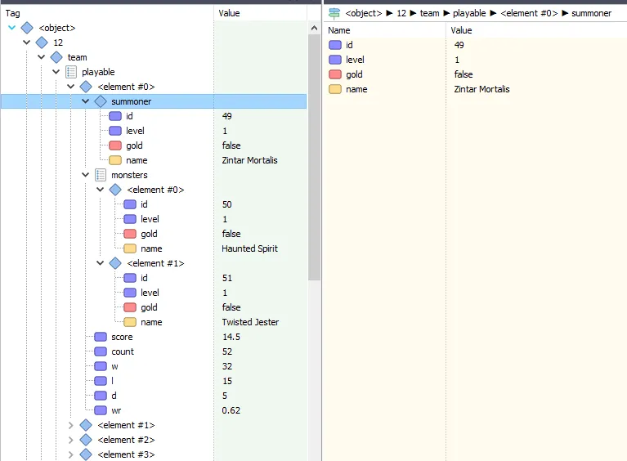Expand playable <element #3> node

[x=71, y=454]
